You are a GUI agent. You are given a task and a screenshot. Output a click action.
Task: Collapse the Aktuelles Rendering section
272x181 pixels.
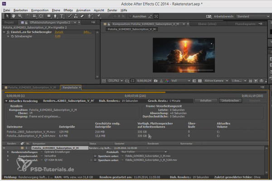[x=6, y=101]
